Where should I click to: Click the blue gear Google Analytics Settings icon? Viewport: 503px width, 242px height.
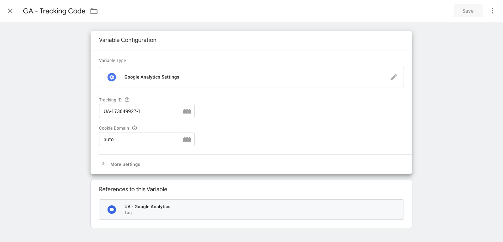pos(112,77)
